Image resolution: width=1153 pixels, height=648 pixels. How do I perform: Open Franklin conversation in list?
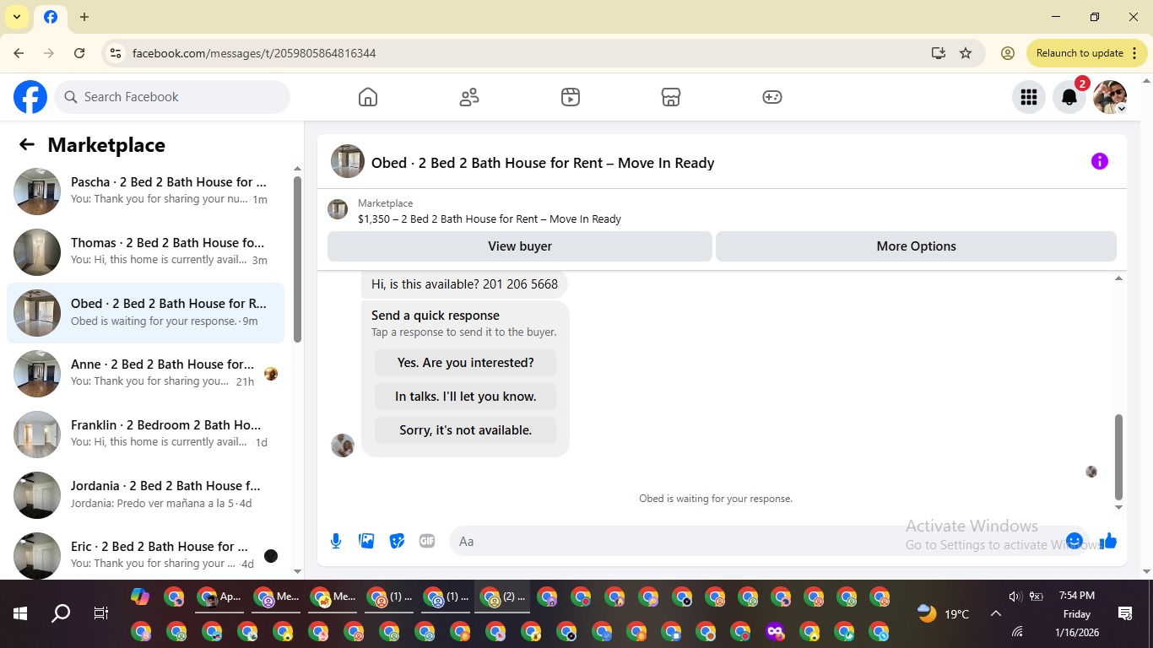click(145, 435)
